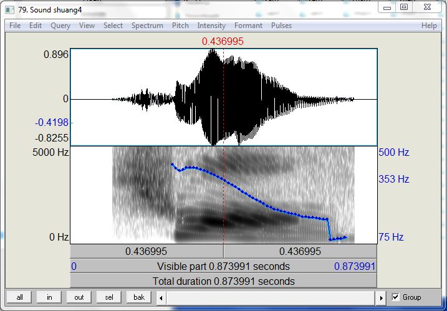Click the 500 Hz pitch ceiling label
This screenshot has width=447, height=311.
(393, 153)
